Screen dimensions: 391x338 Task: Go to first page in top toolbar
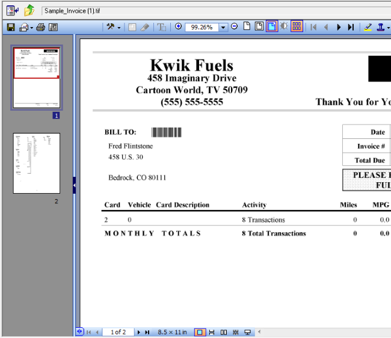[313, 27]
